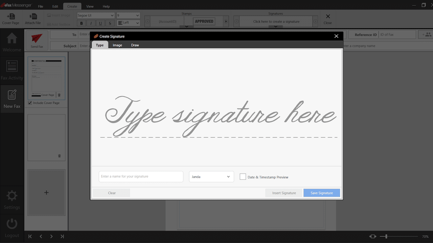
Task: Click the Save Signature button
Action: click(321, 193)
